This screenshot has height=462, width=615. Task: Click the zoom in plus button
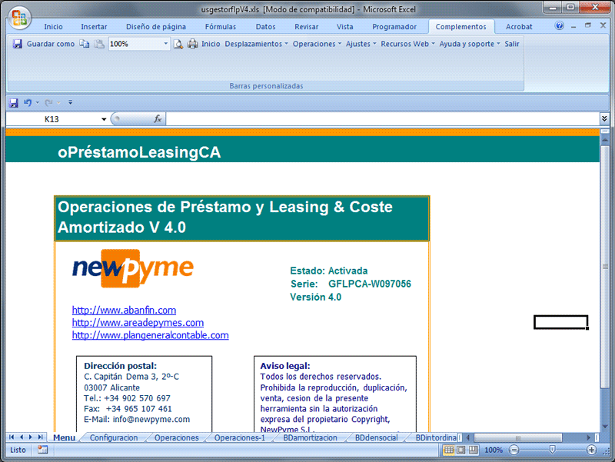(591, 450)
